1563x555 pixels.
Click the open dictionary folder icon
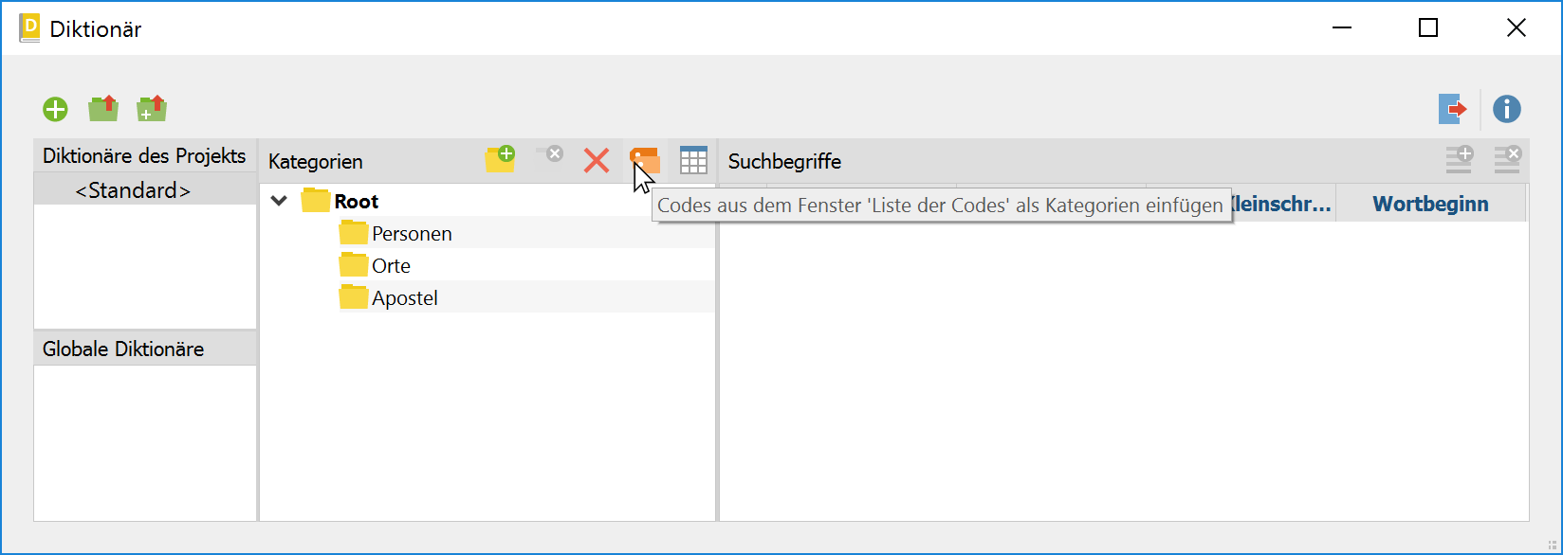(103, 109)
